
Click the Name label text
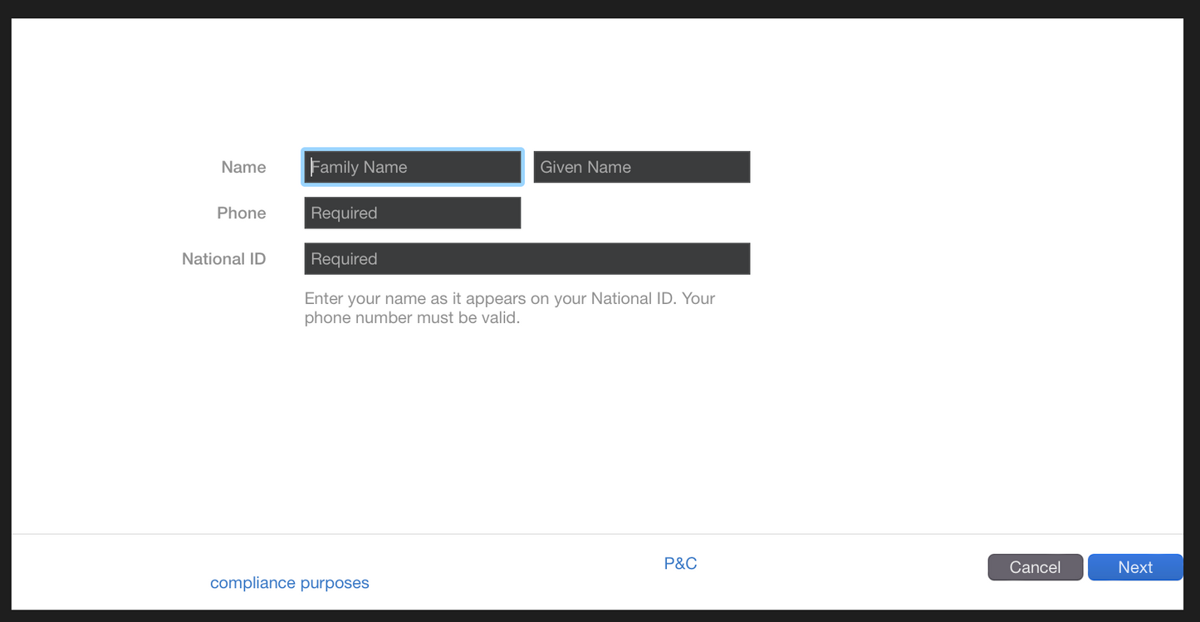click(243, 167)
